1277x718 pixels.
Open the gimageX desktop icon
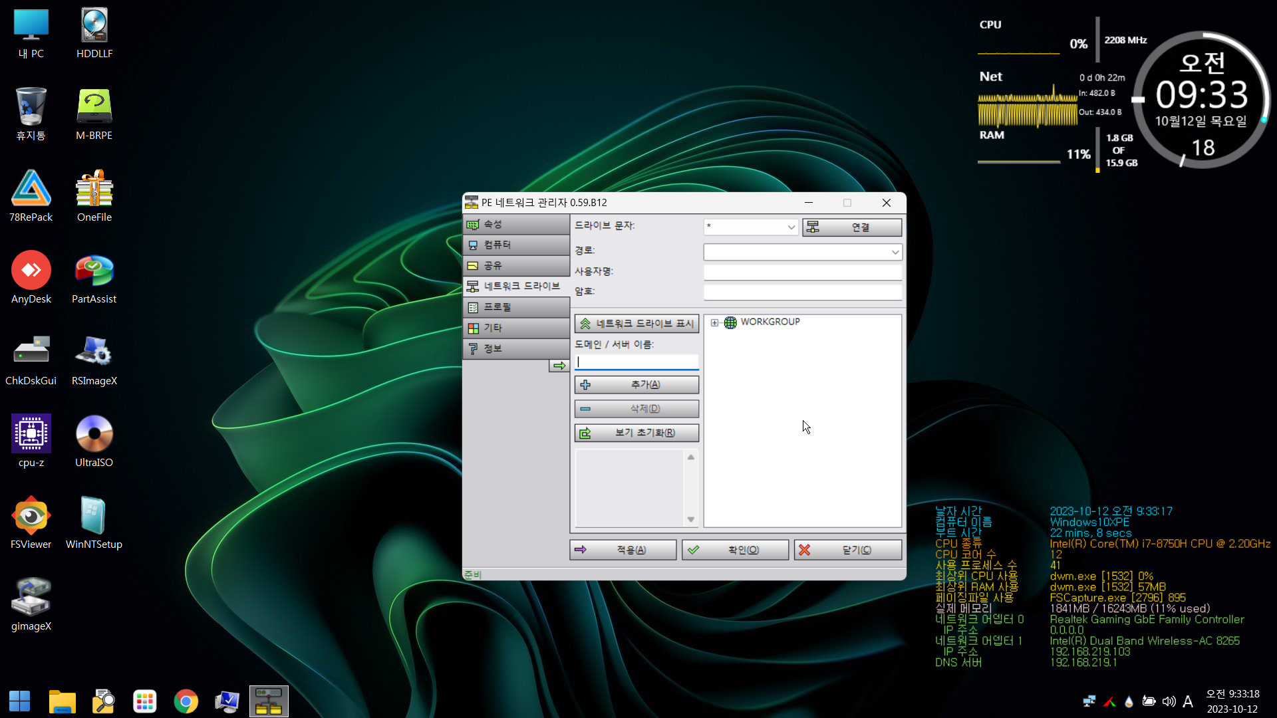click(31, 605)
